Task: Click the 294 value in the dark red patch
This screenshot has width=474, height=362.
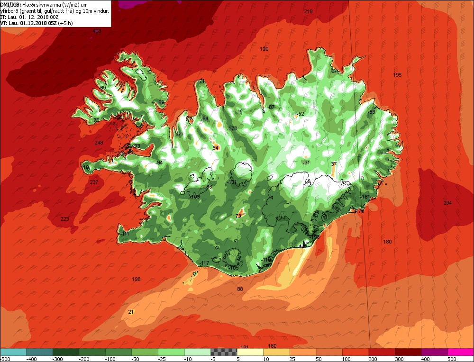Action: point(448,203)
